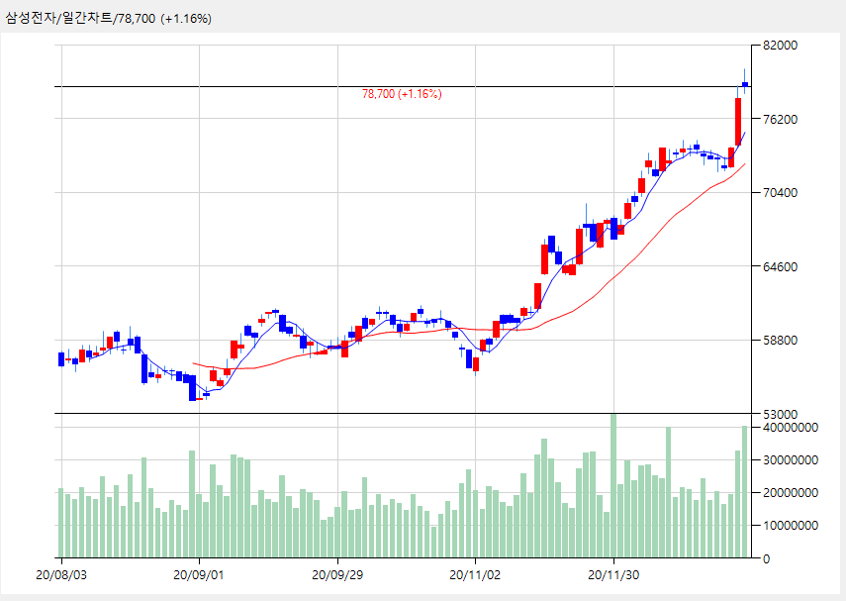The image size is (846, 601).
Task: Click the 20/09/01 date label
Action: 198,575
